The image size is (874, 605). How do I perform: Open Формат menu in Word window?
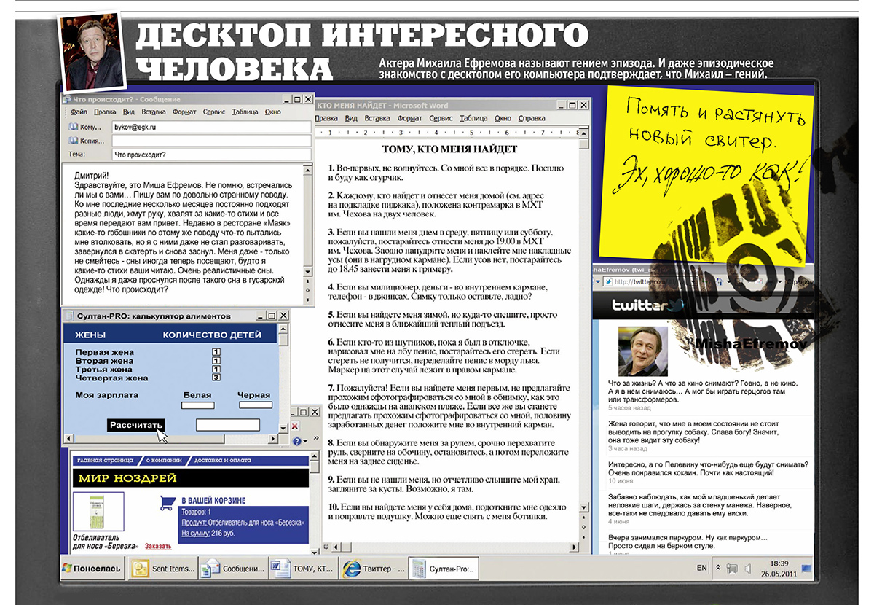click(410, 118)
